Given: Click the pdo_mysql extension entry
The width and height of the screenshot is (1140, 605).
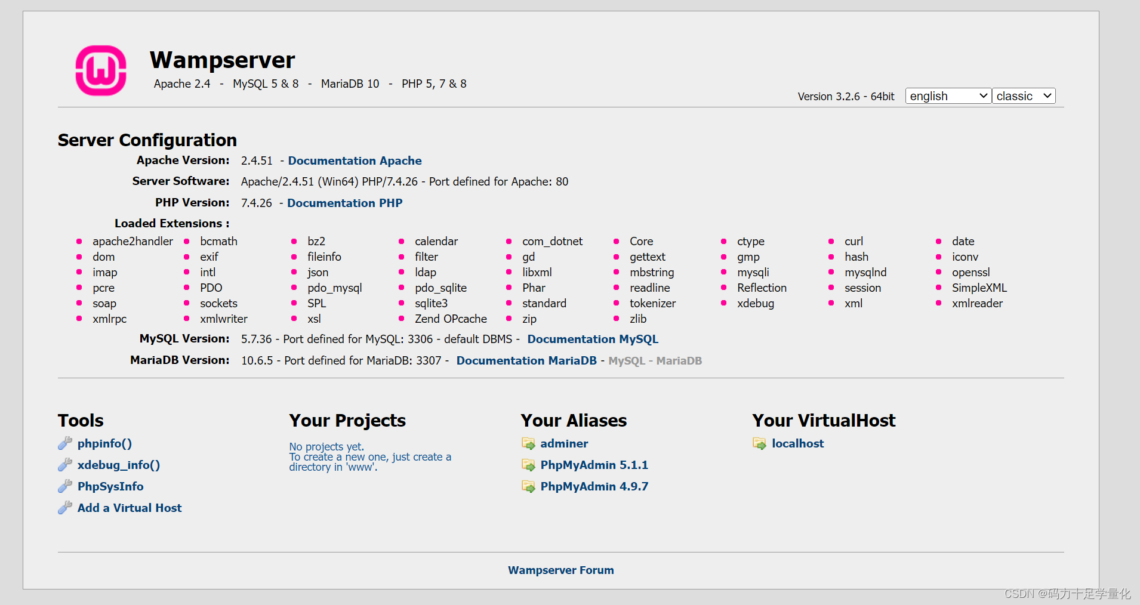Looking at the screenshot, I should [x=334, y=288].
